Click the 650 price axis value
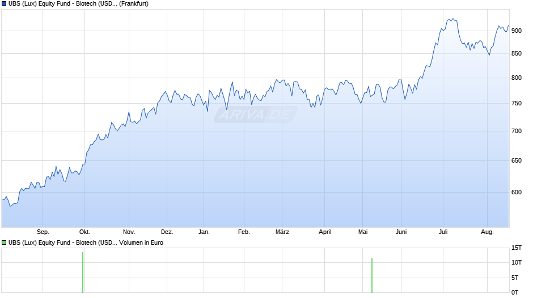533x298 pixels. (x=517, y=161)
